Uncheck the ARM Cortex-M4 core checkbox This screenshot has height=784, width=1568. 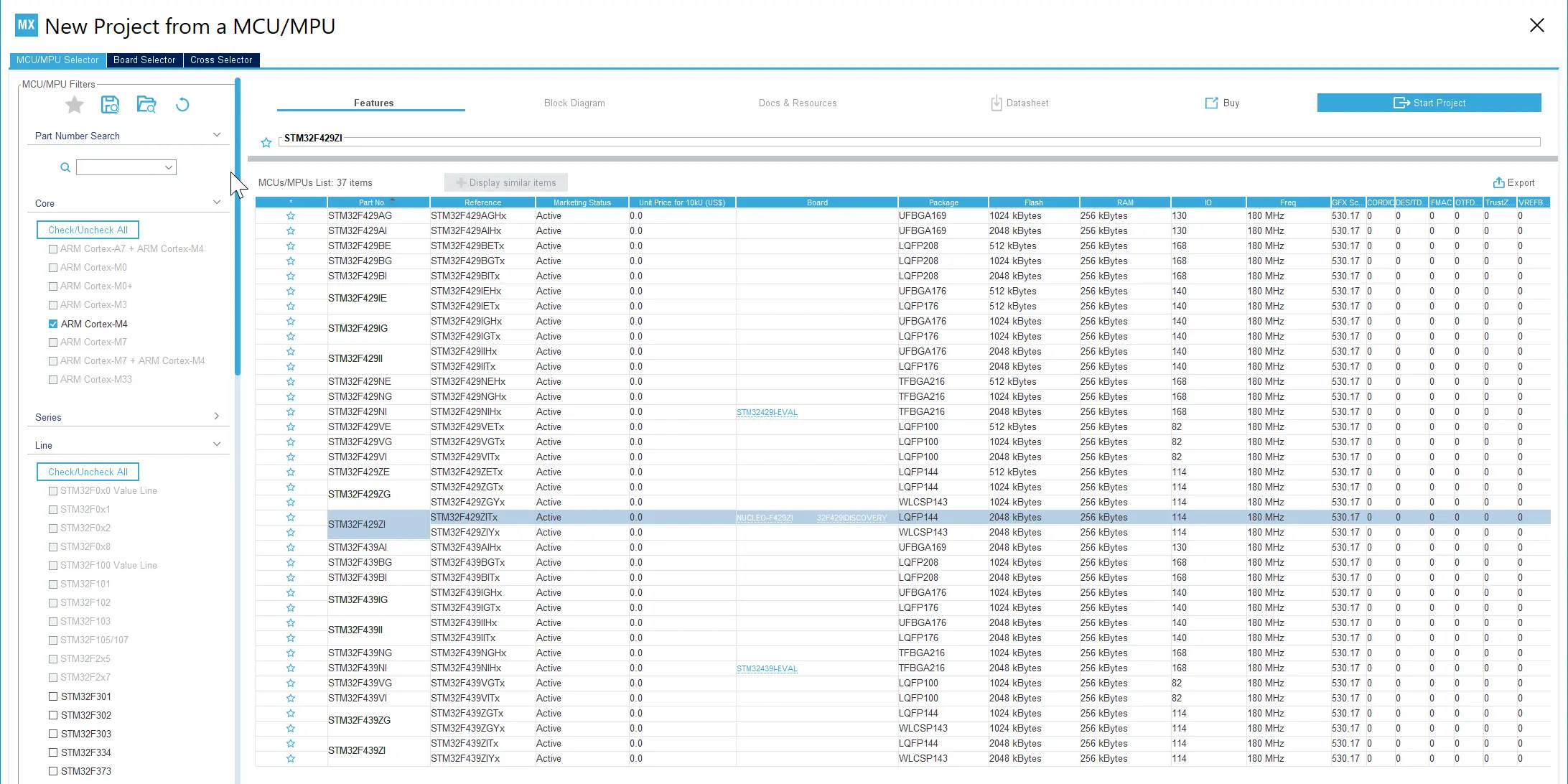coord(53,324)
